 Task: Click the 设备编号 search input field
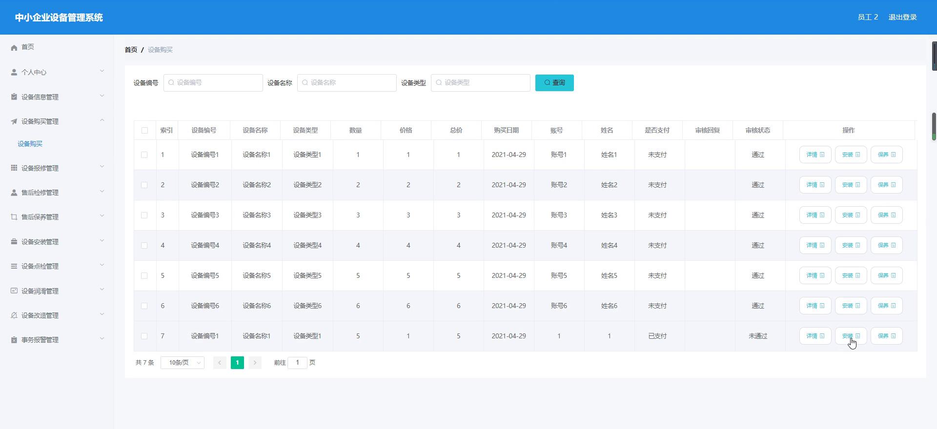click(213, 83)
